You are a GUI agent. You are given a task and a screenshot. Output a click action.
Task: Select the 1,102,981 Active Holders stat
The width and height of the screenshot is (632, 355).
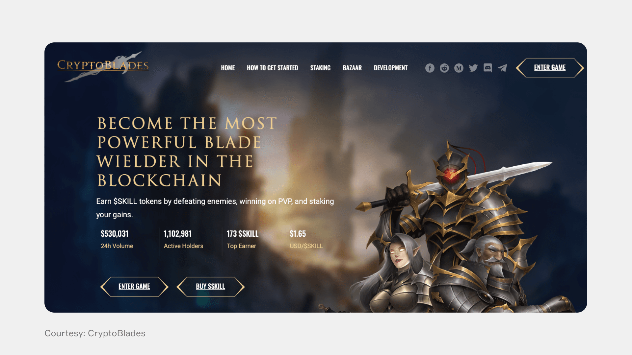(183, 239)
